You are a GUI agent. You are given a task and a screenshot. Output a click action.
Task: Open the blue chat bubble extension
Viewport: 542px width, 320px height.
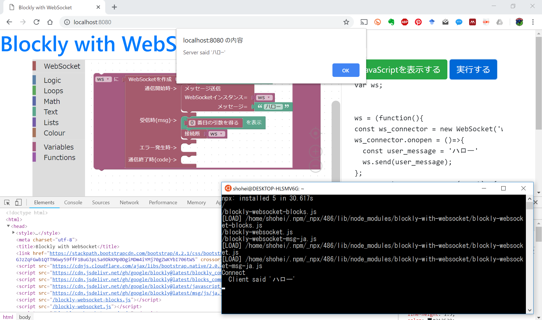point(459,22)
